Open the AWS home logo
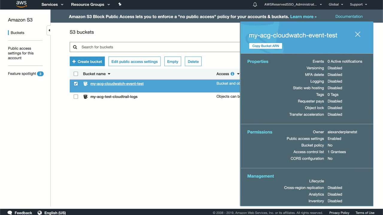Screen dimensions: 383x215 click(22, 4)
